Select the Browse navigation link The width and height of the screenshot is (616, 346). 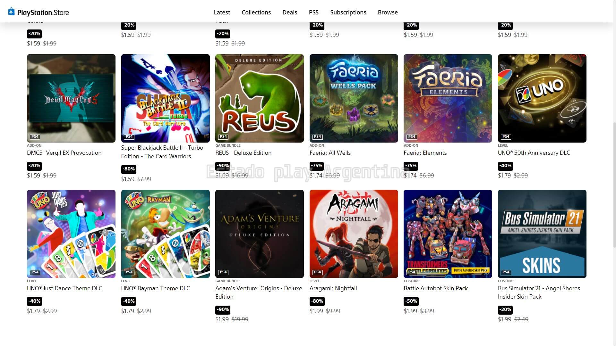(388, 12)
